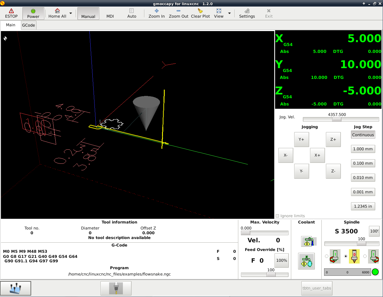Click the ESTOP emergency stop button

11,13
